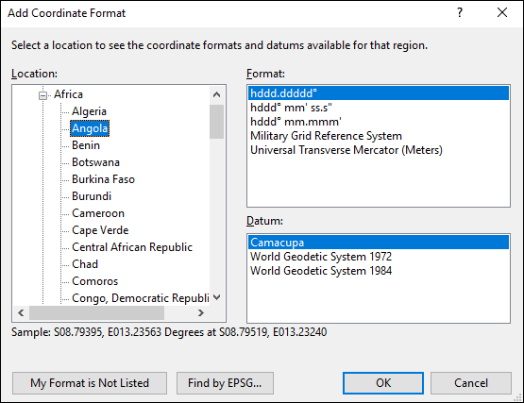Choose Military Grid Reference System format
This screenshot has height=403, width=524.
[x=379, y=136]
